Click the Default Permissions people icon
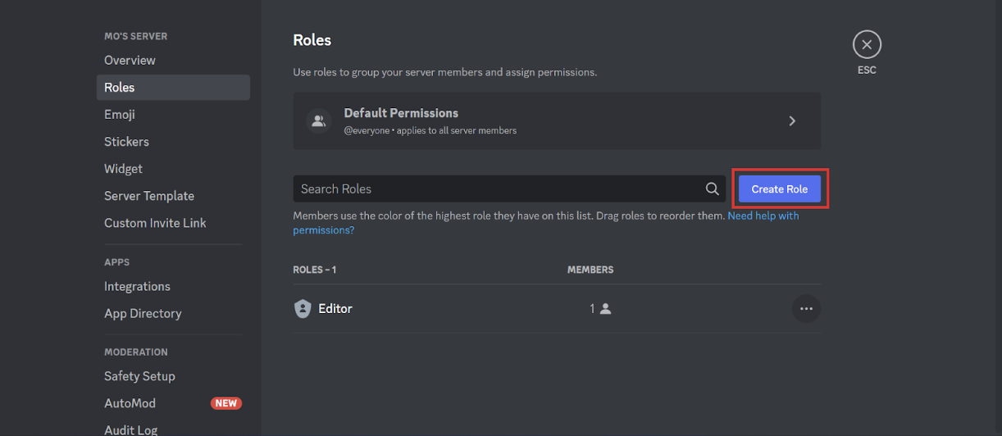 click(318, 121)
